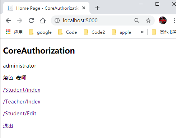Expand hidden bookmarks with the double chevron

(x=142, y=32)
